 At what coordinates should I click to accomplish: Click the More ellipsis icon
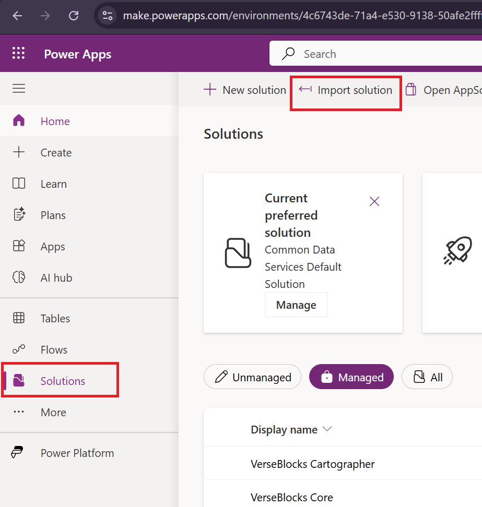pos(19,412)
